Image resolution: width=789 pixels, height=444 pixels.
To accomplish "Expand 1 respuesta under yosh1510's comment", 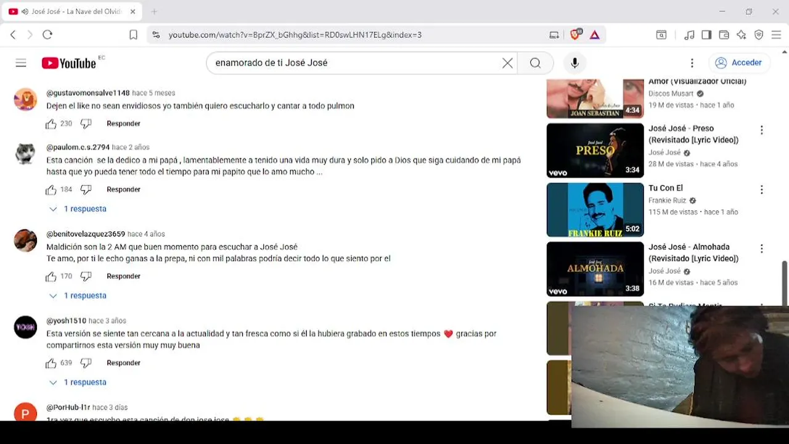I will [x=78, y=383].
